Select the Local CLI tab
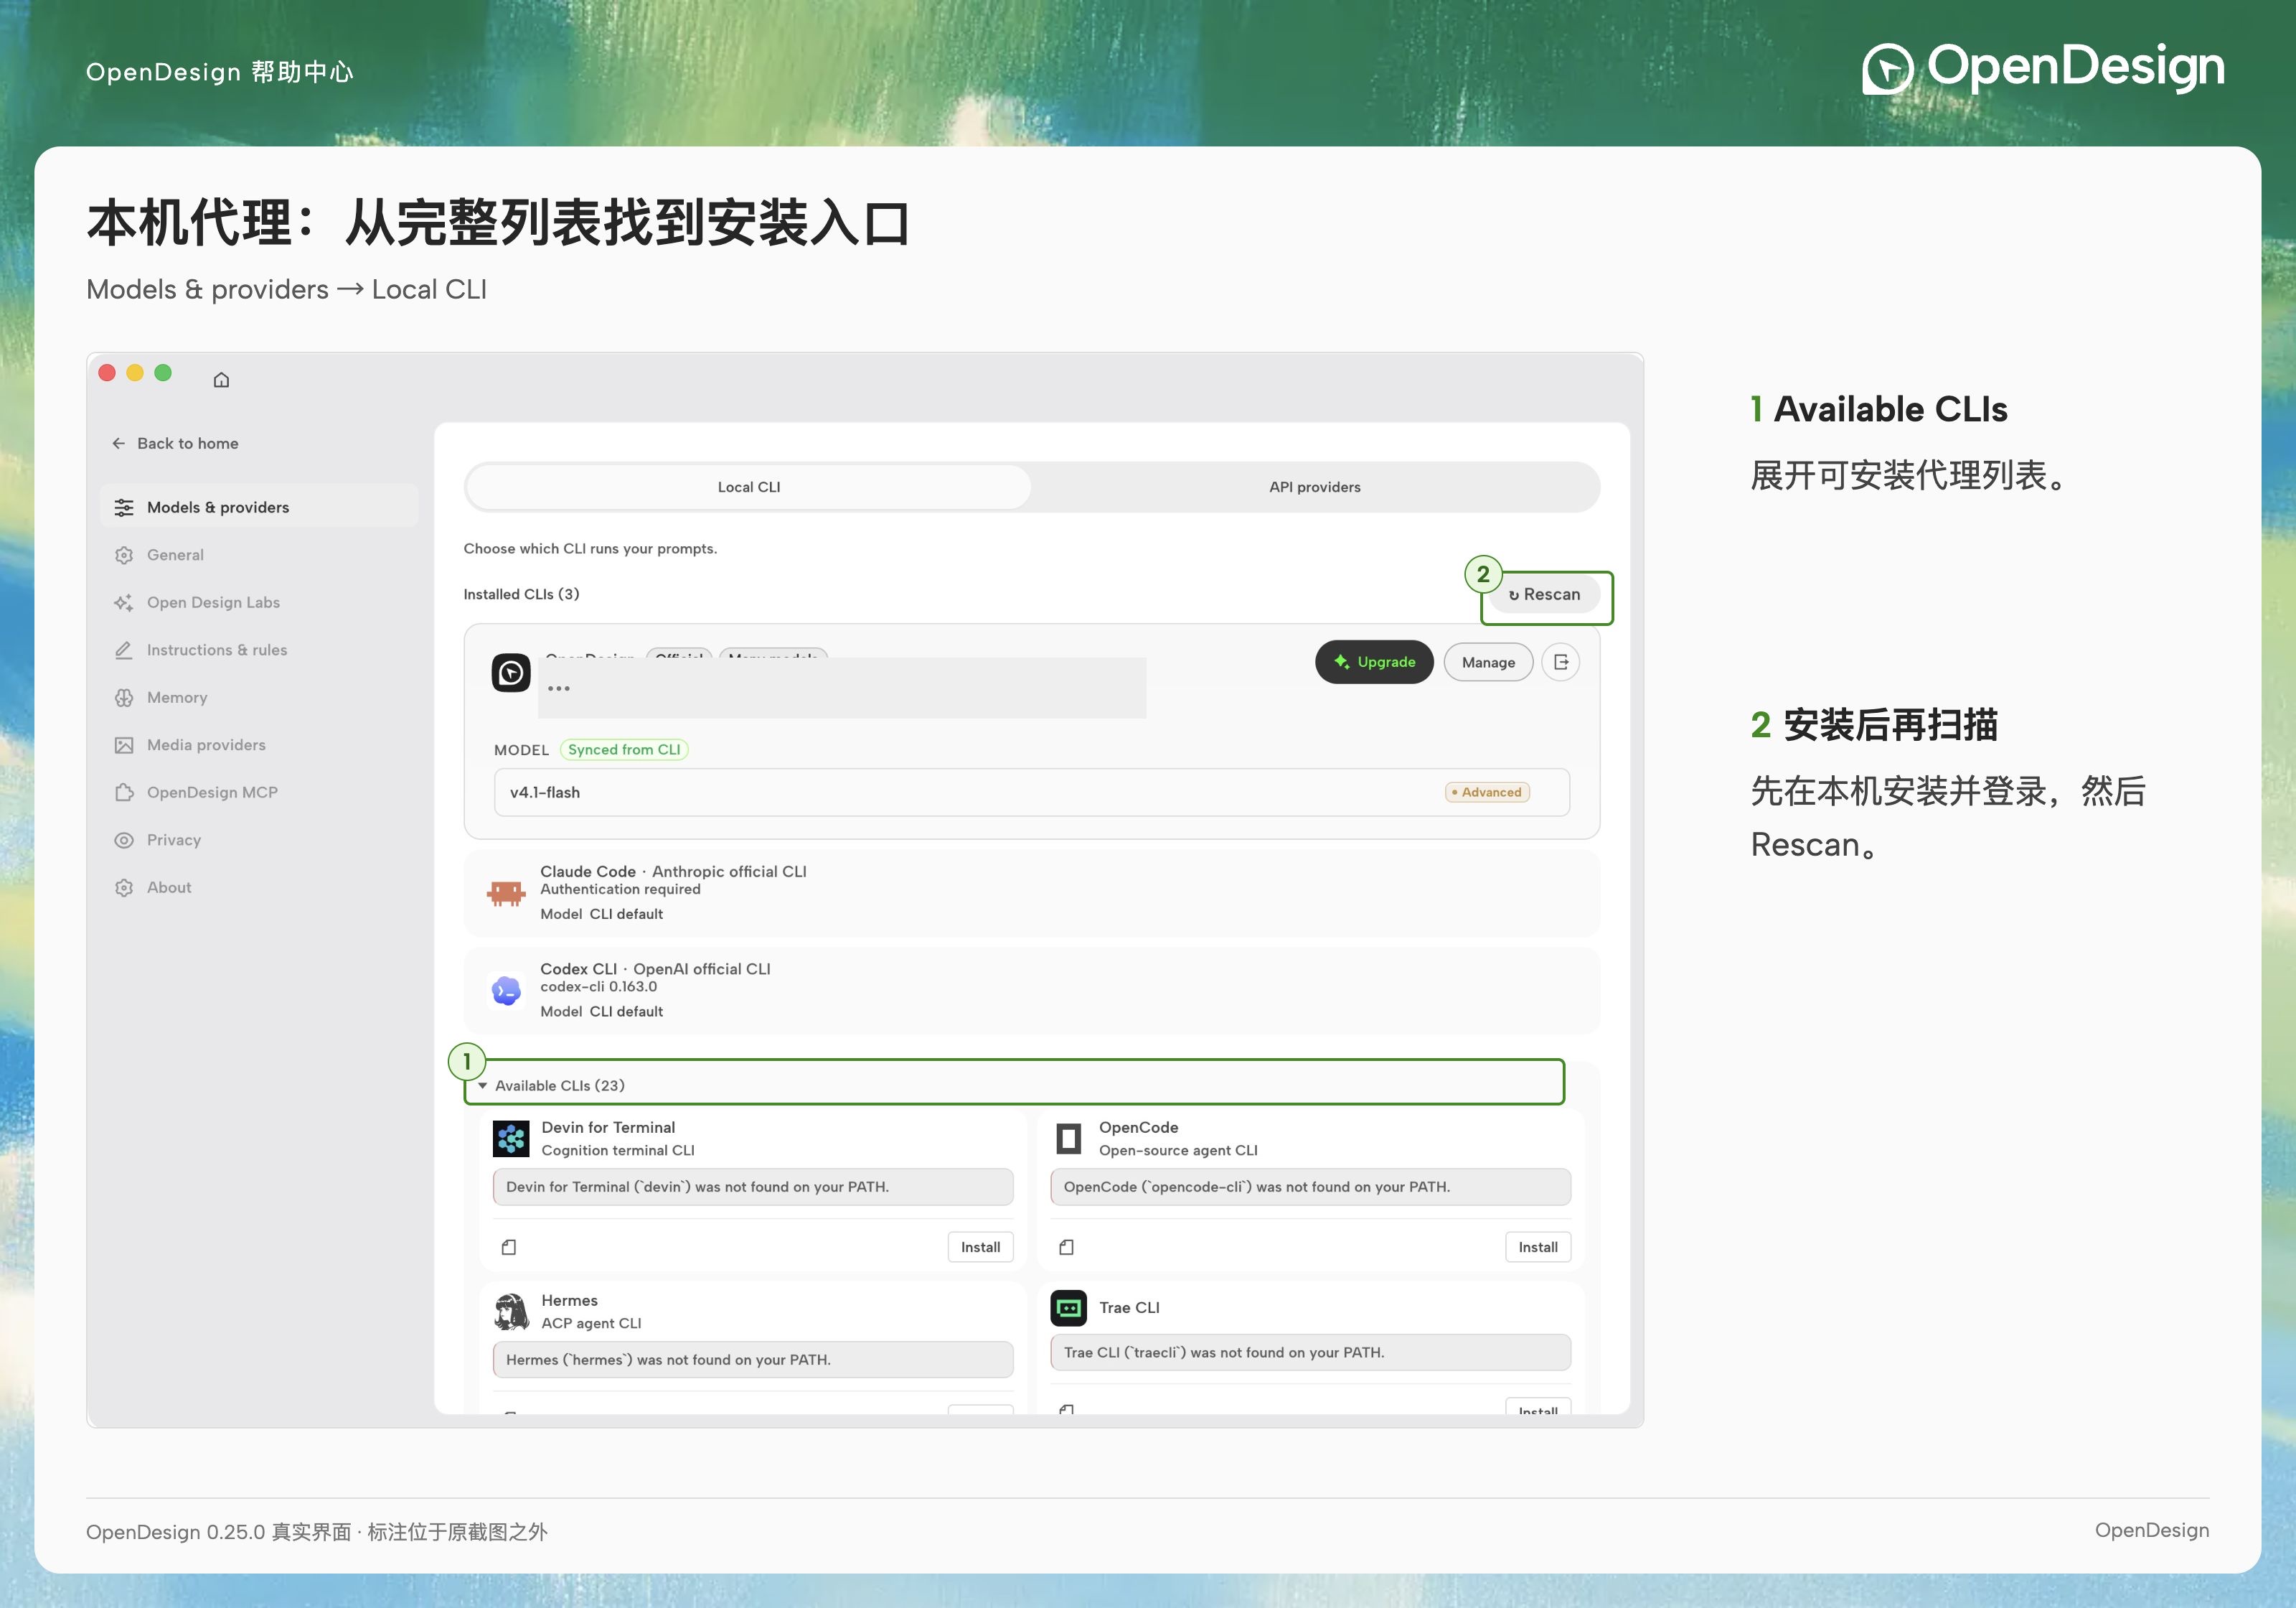Viewport: 2296px width, 1608px height. (x=749, y=487)
